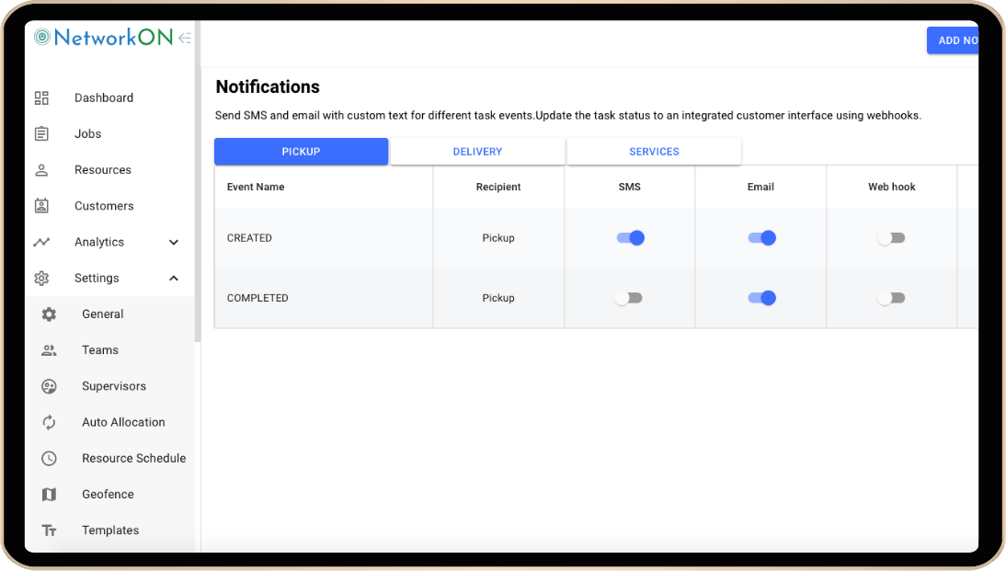Turn off Email toggle for COMPLETED event

[x=761, y=298]
